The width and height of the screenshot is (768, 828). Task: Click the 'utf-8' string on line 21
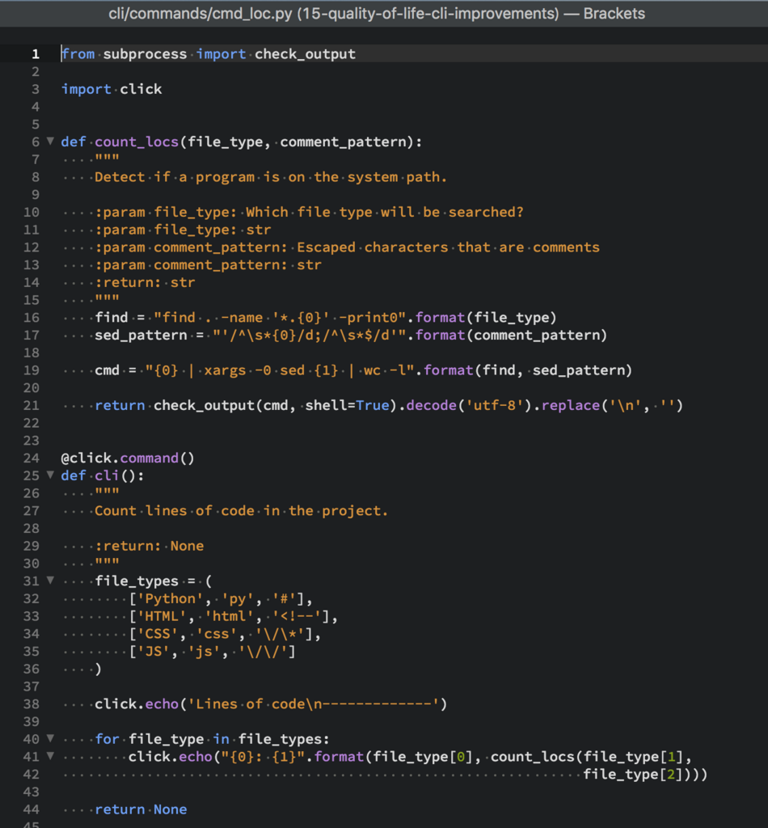coord(495,406)
